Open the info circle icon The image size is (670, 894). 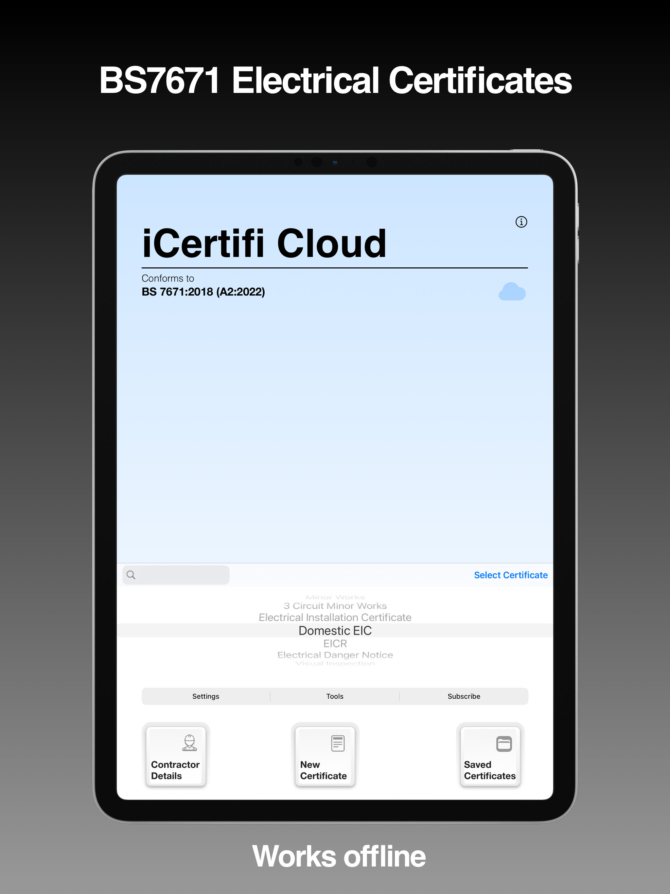521,222
